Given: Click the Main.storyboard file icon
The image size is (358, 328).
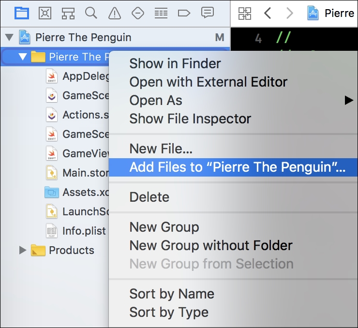Looking at the screenshot, I should pyautogui.click(x=52, y=173).
